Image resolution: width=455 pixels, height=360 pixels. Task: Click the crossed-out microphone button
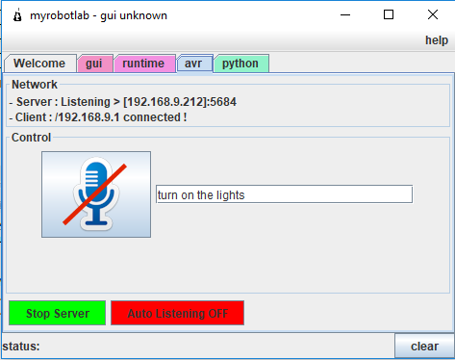click(x=96, y=194)
